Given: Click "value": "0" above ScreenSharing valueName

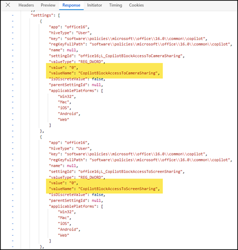Looking at the screenshot, I should (63, 183).
